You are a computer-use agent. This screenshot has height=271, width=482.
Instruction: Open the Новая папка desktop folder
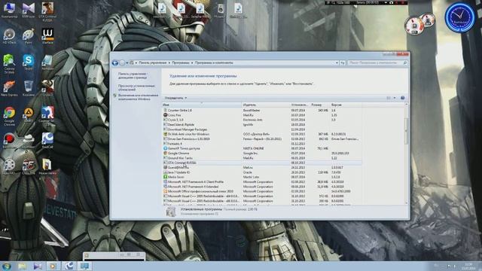click(x=47, y=166)
